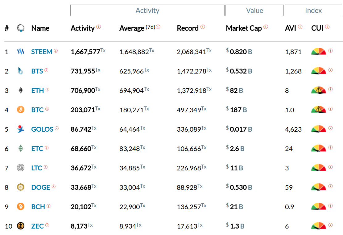Screen dimensions: 343x235
Task: Select the Activity group tab
Action: pos(147,10)
